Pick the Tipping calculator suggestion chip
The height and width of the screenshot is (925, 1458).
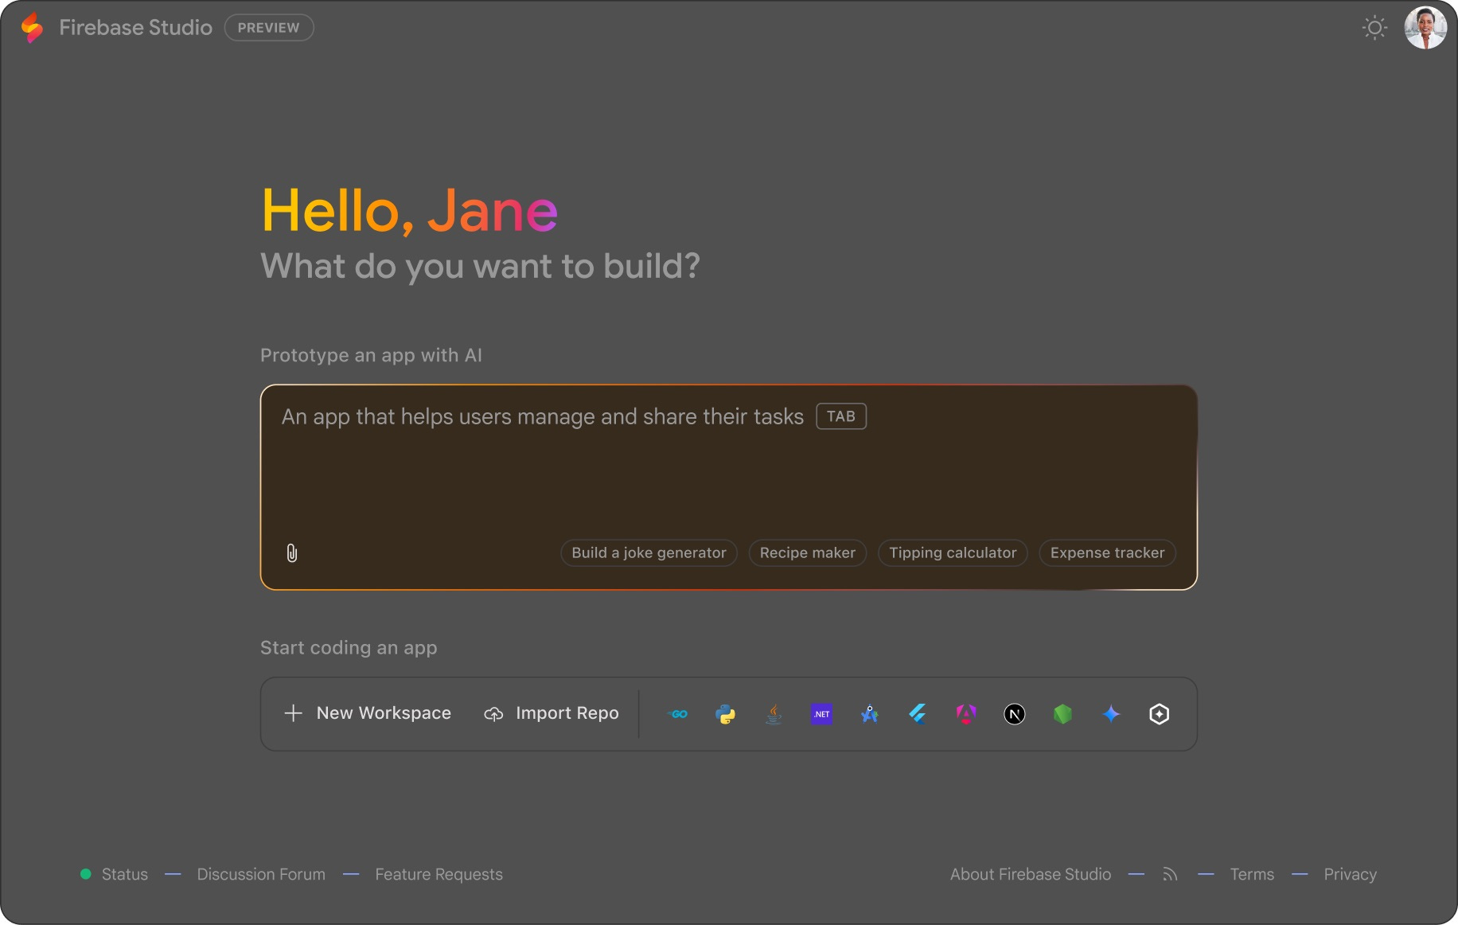tap(953, 552)
